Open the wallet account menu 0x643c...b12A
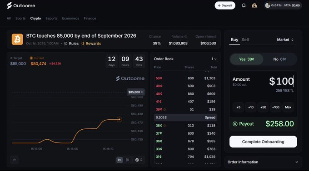Image resolution: width=309 pixels, height=171 pixels. point(283,5)
